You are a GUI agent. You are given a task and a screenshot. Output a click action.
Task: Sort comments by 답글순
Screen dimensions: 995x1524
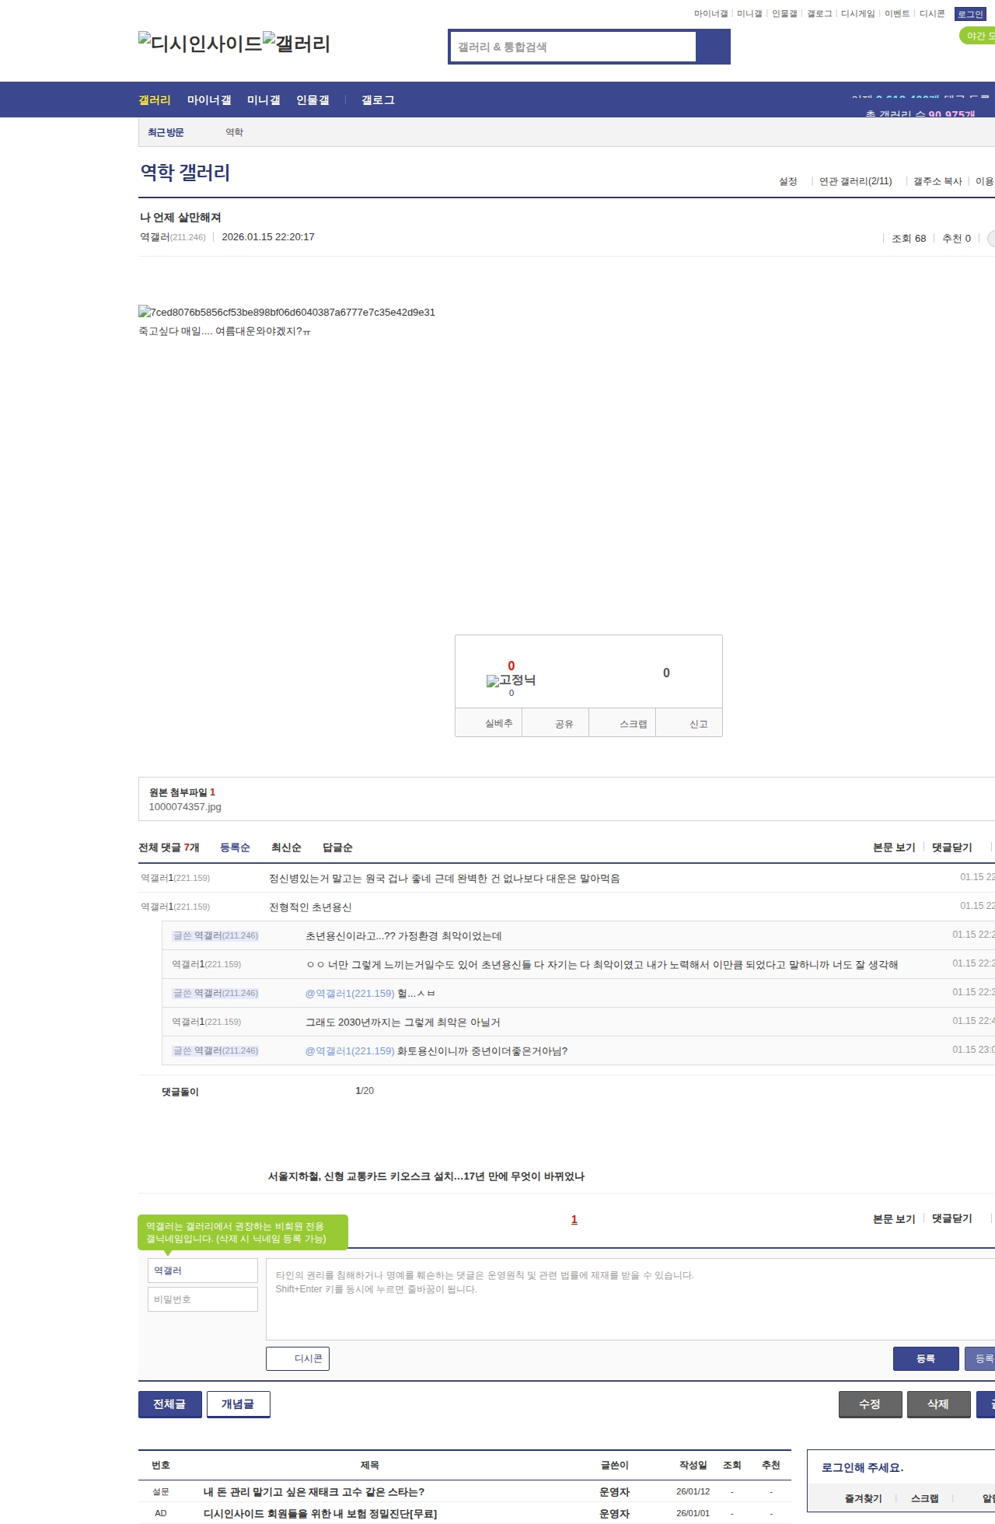[337, 848]
